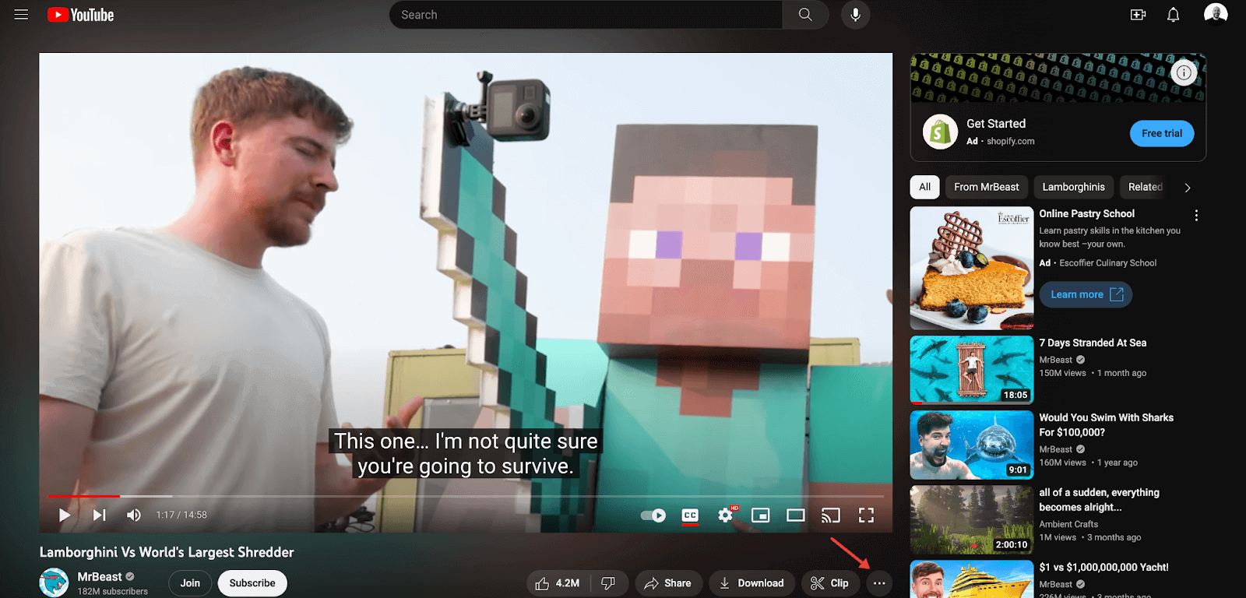Like the video with 4.2M likes
1246x598 pixels.
click(558, 583)
